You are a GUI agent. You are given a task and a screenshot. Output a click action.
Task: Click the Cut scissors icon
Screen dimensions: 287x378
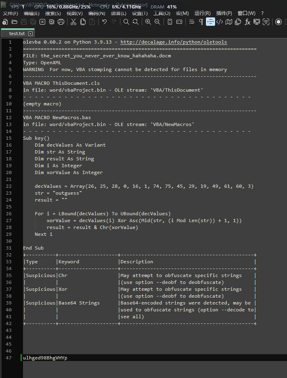pos(73,22)
